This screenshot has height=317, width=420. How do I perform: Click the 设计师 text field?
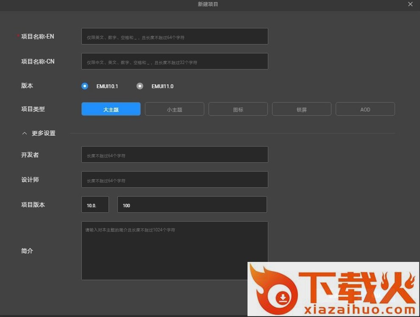[x=175, y=180]
